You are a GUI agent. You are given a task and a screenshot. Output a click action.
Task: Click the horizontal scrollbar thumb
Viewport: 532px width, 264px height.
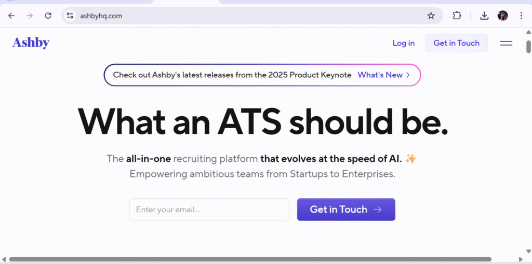click(250, 259)
